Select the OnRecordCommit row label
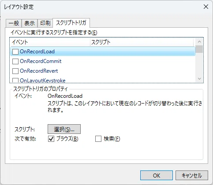This screenshot has height=185, width=213. coord(41,61)
